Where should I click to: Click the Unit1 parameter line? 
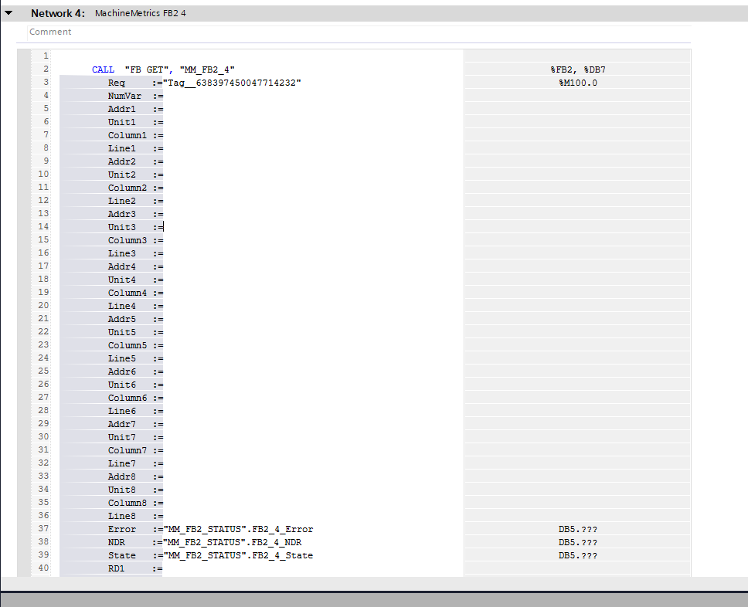click(x=121, y=122)
